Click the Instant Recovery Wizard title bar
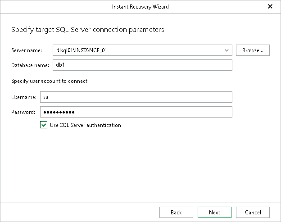Viewport: 281px width, 222px height. (140, 7)
